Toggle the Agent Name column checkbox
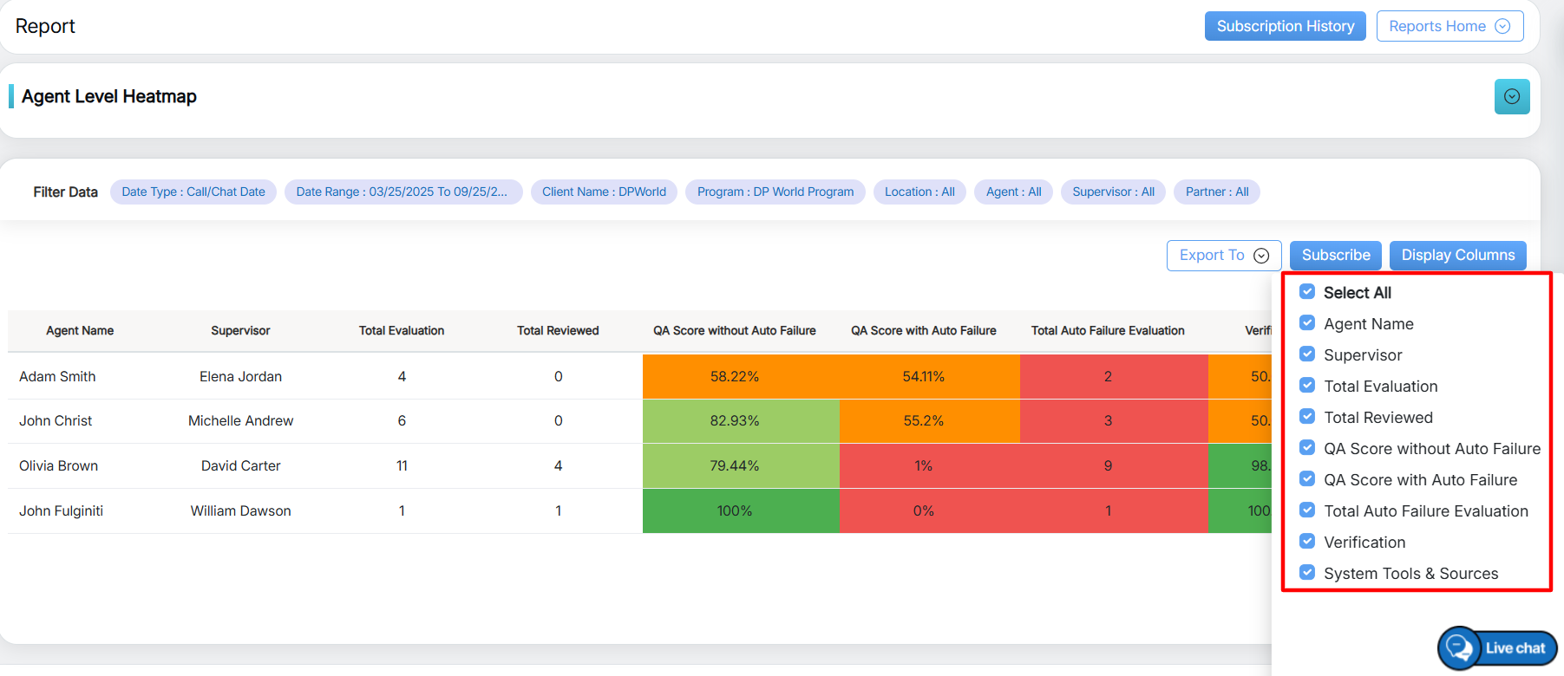Screen dimensions: 1564x676 (1307, 323)
